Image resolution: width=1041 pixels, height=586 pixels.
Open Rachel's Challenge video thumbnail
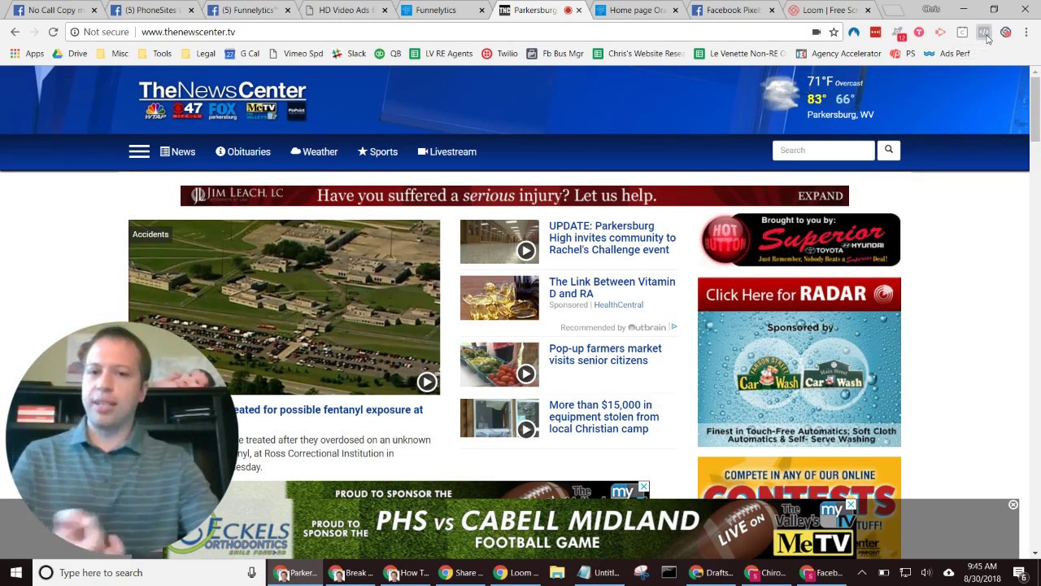pyautogui.click(x=499, y=242)
